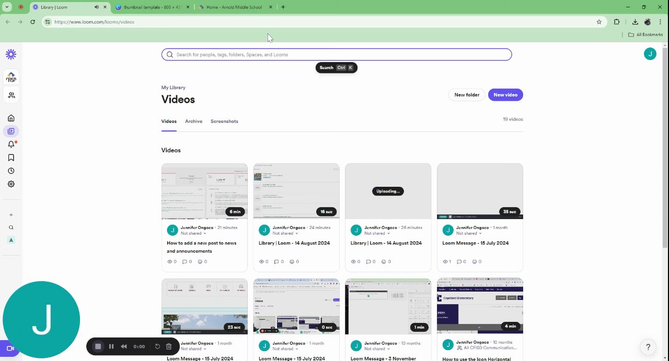Open the bookmark (Watch later) sidebar icon
Viewport: 669px width, 361px height.
click(x=11, y=158)
